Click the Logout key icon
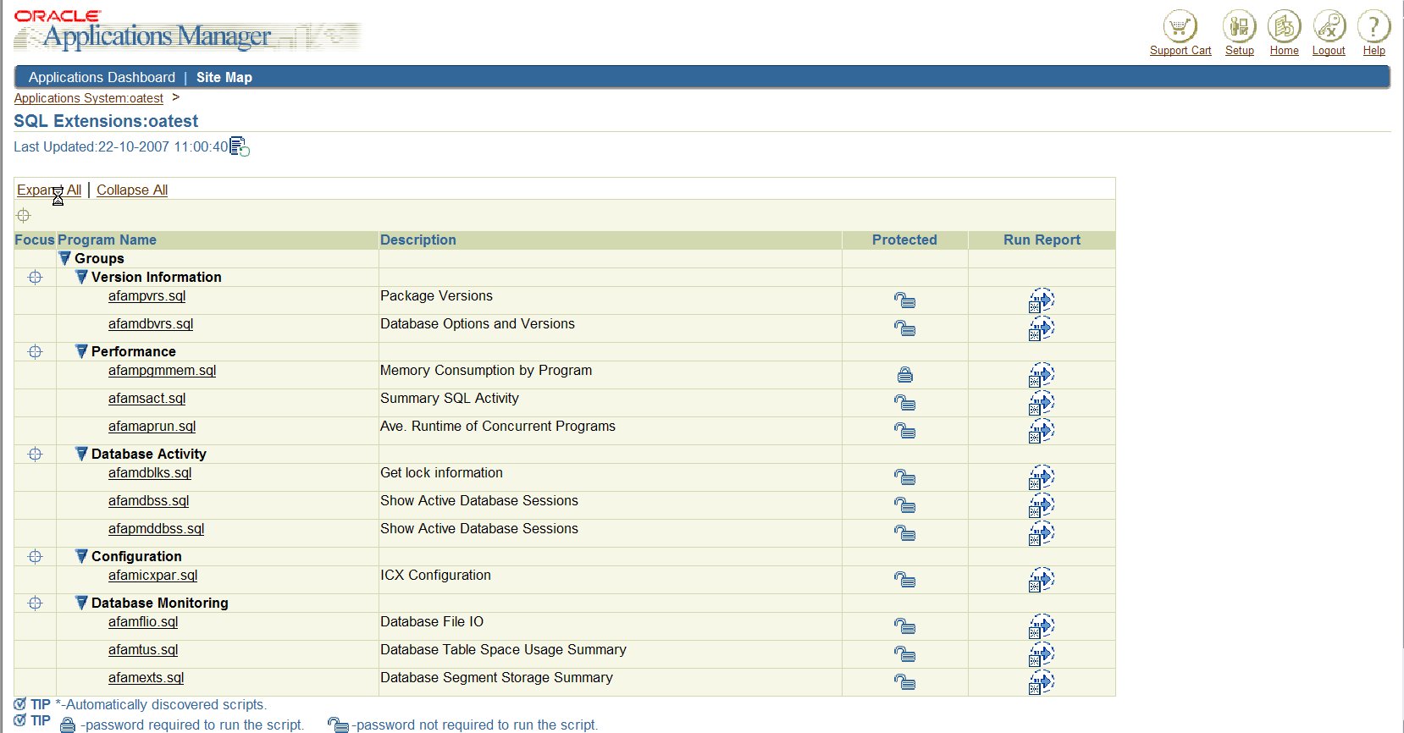The width and height of the screenshot is (1404, 733). tap(1329, 27)
